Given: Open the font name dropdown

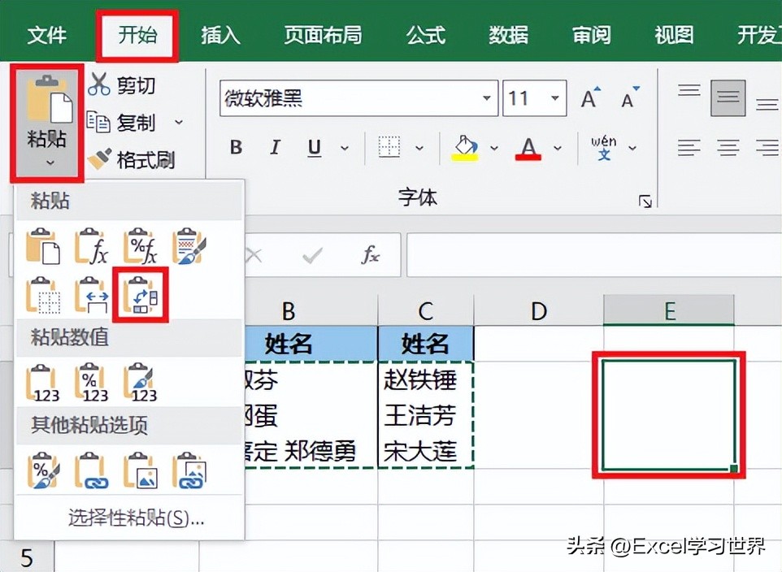Looking at the screenshot, I should (x=486, y=97).
